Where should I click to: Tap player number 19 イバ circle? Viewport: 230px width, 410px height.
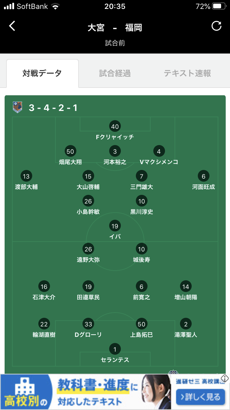tap(115, 226)
